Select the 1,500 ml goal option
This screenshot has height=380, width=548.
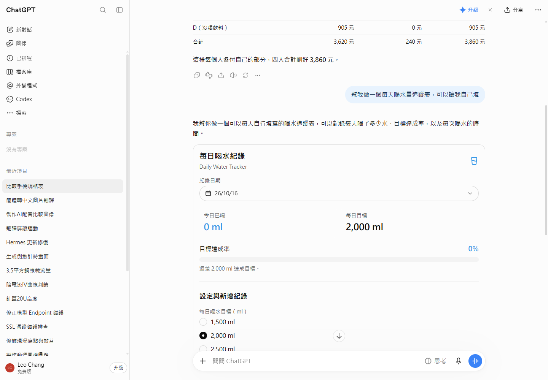(x=203, y=322)
